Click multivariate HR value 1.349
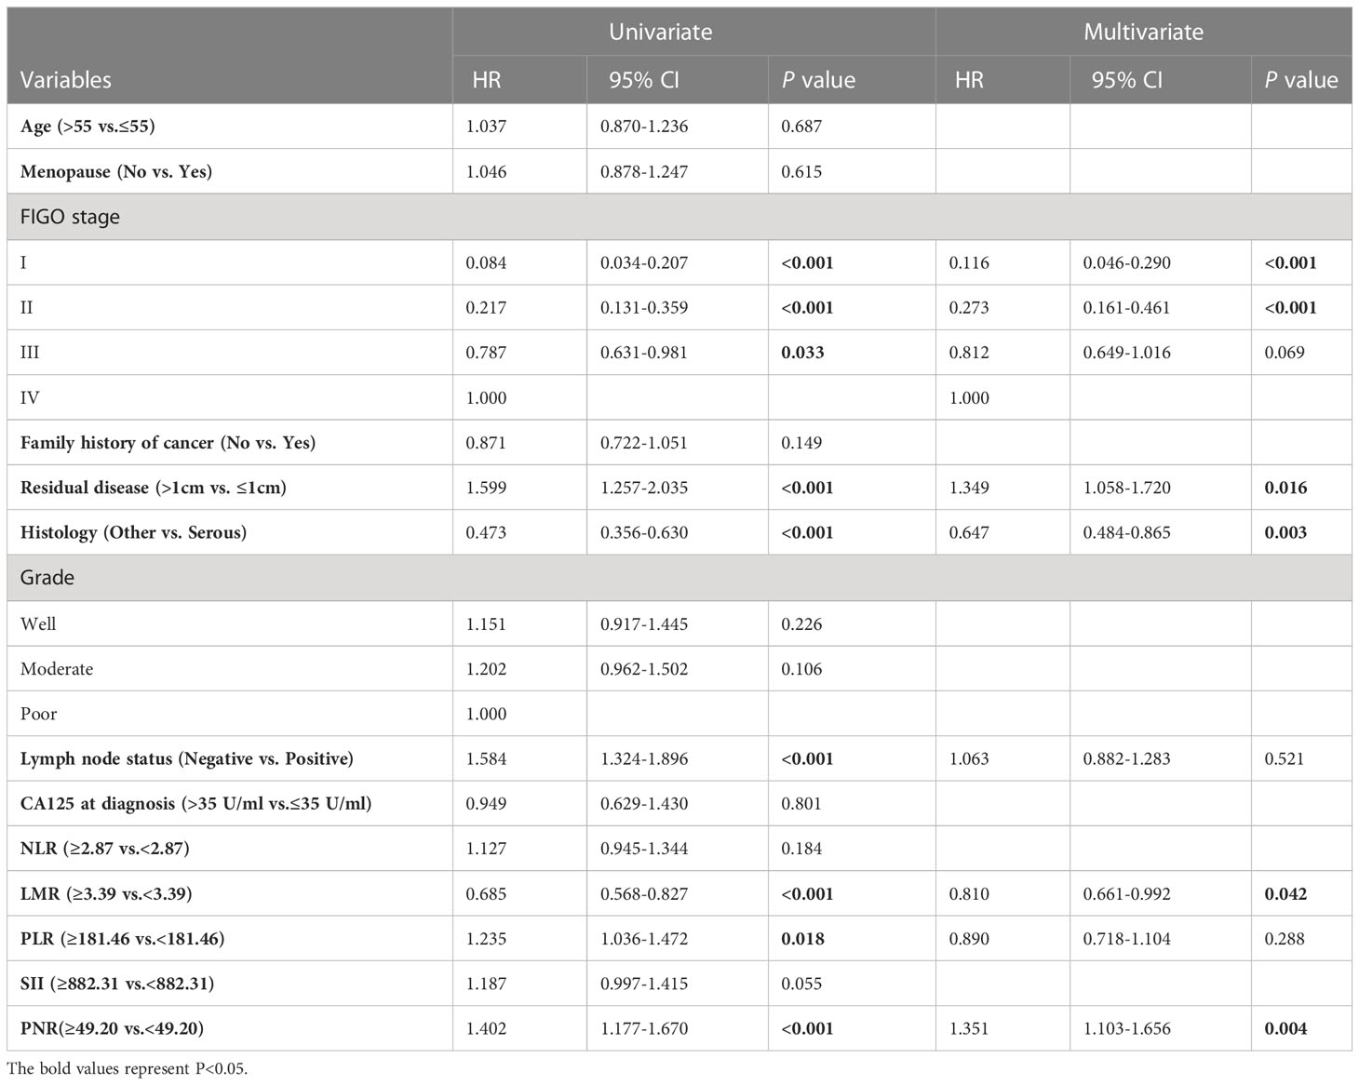The width and height of the screenshot is (1359, 1085). 969,488
